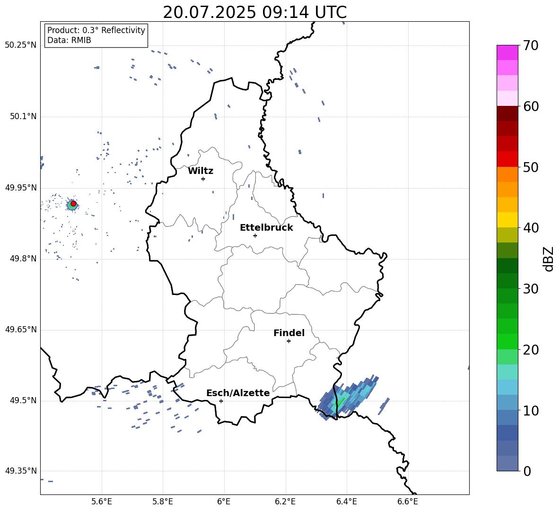Click the 50.25°N latitude label
Viewport: 560px width, 511px height.
tap(21, 45)
